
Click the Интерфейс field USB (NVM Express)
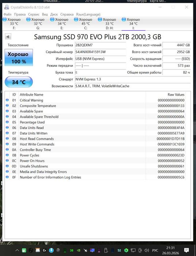[100, 59]
